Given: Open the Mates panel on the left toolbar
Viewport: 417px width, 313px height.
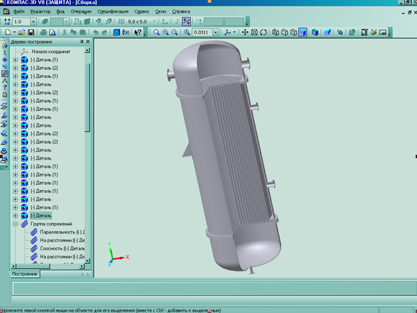Looking at the screenshot, I should pos(5,73).
